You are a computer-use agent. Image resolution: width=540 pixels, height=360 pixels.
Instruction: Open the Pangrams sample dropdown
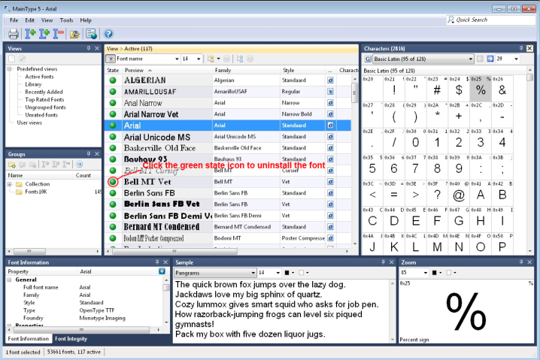pos(253,273)
